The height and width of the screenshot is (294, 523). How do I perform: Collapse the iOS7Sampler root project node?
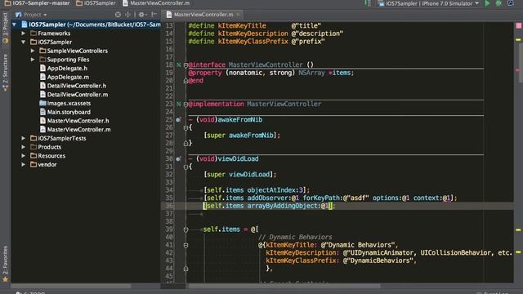14,24
